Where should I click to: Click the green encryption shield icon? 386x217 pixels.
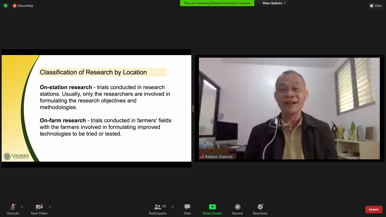coord(6,6)
